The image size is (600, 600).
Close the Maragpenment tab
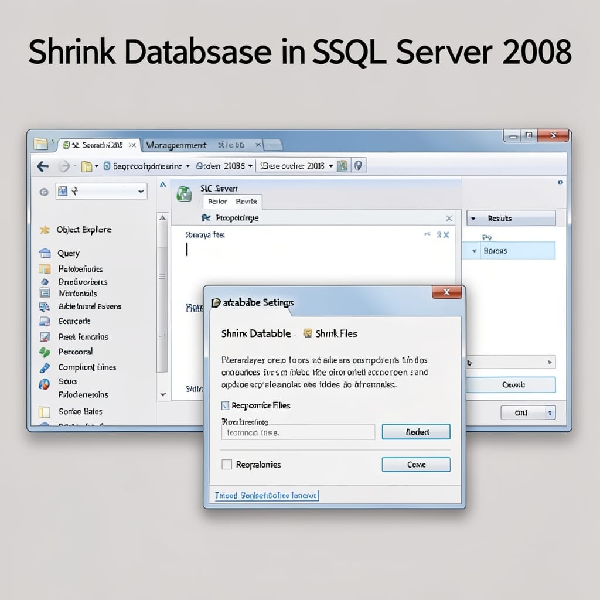pyautogui.click(x=258, y=145)
